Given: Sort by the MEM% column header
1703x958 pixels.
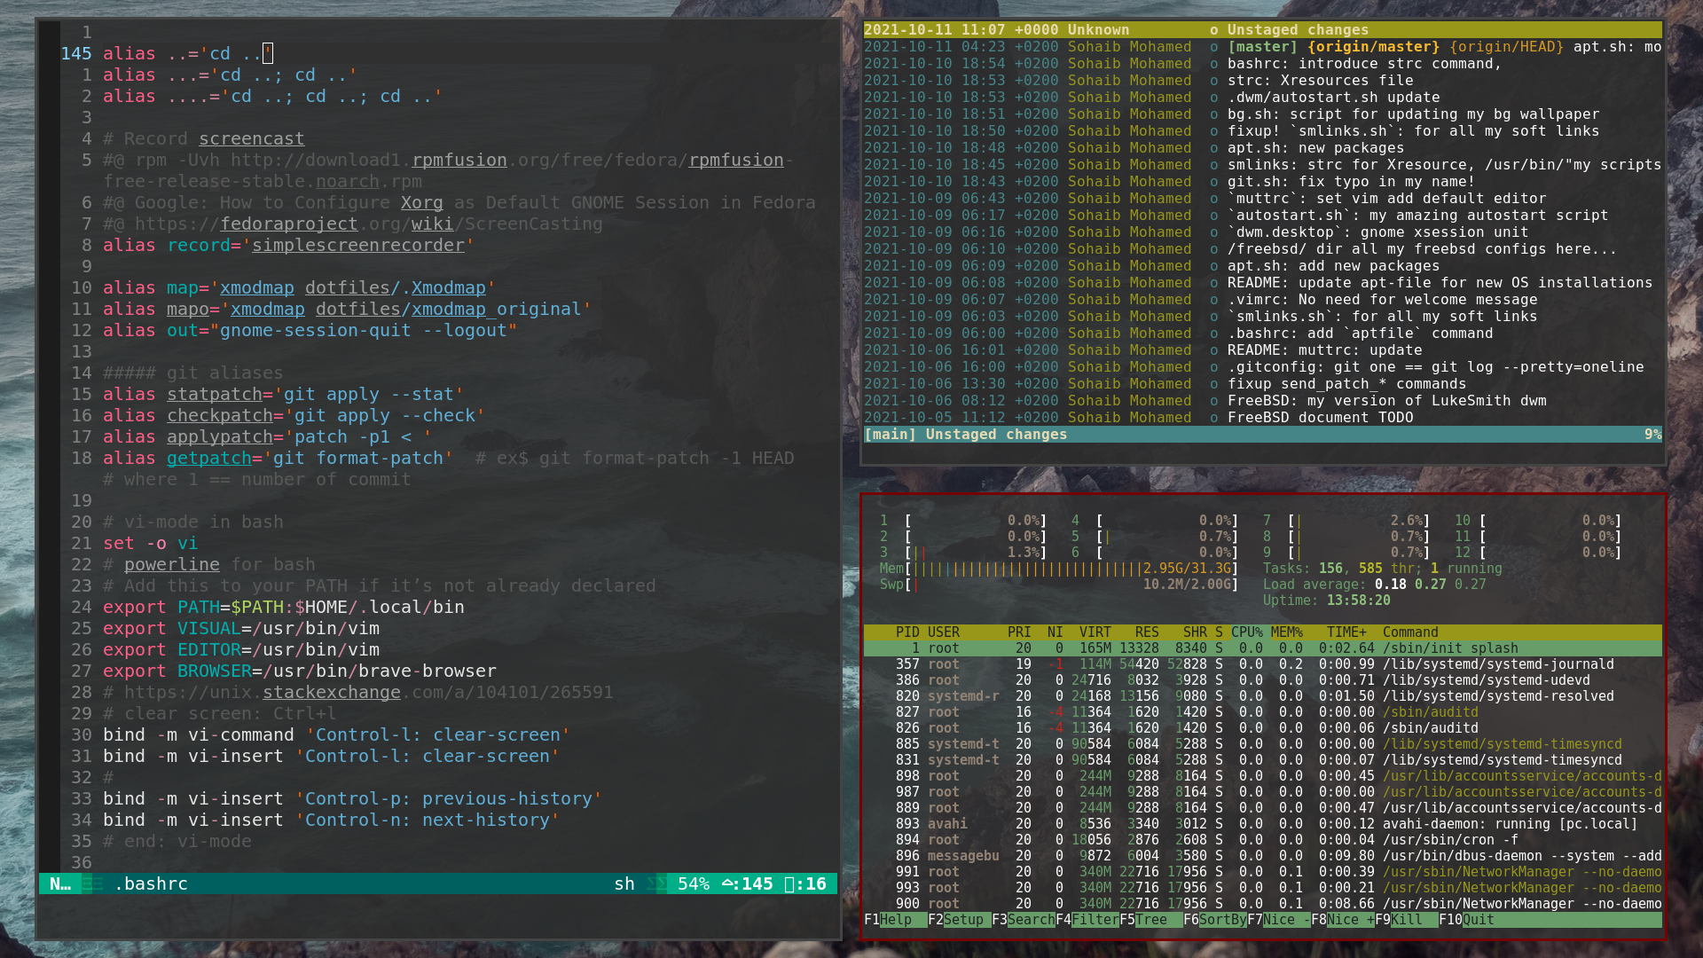Looking at the screenshot, I should click(x=1286, y=632).
